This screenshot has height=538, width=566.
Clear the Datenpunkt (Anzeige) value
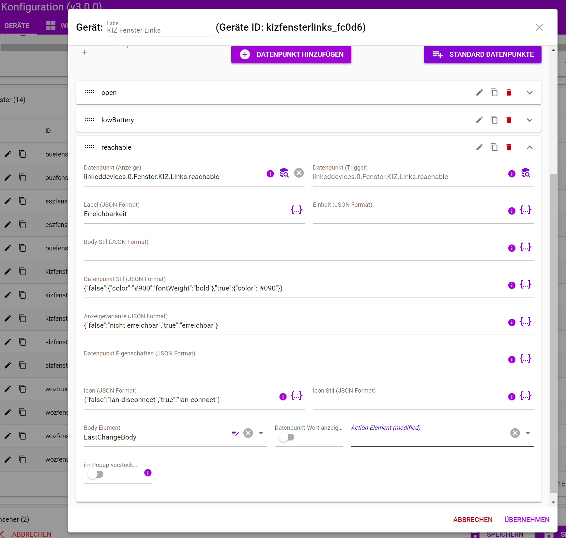point(299,173)
